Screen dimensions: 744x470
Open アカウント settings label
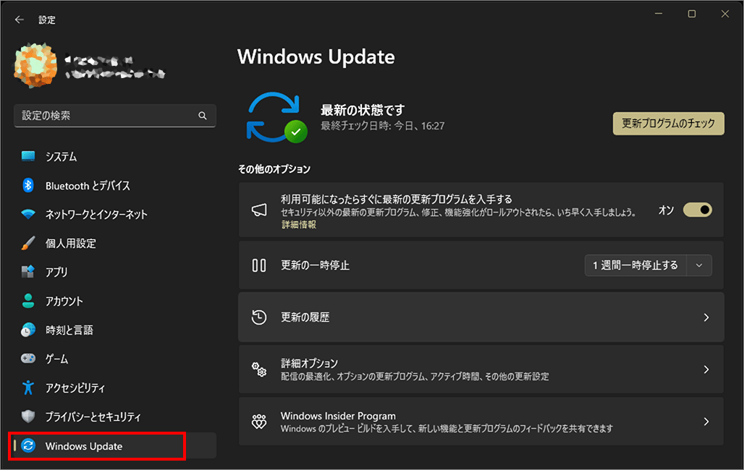click(x=64, y=301)
